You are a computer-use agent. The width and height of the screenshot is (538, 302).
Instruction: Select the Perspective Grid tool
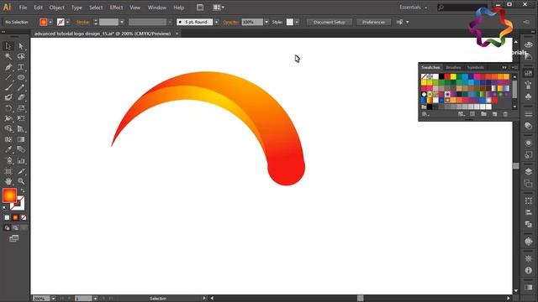coord(21,128)
